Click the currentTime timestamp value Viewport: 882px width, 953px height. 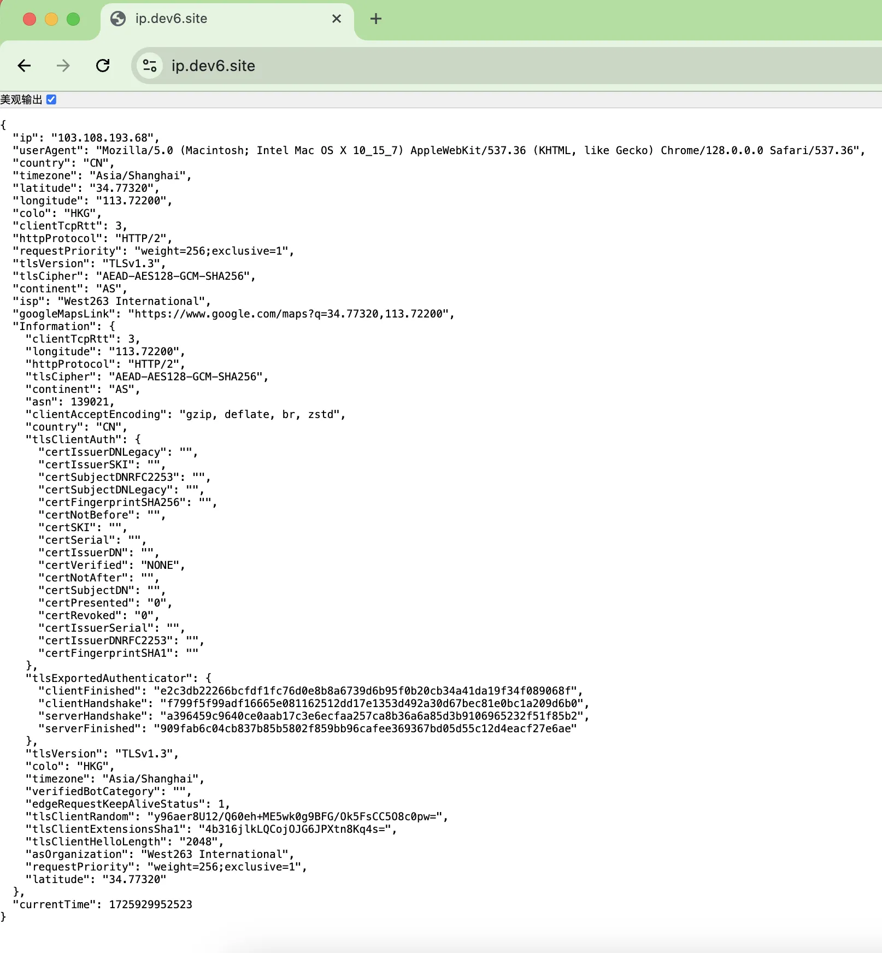pyautogui.click(x=150, y=905)
